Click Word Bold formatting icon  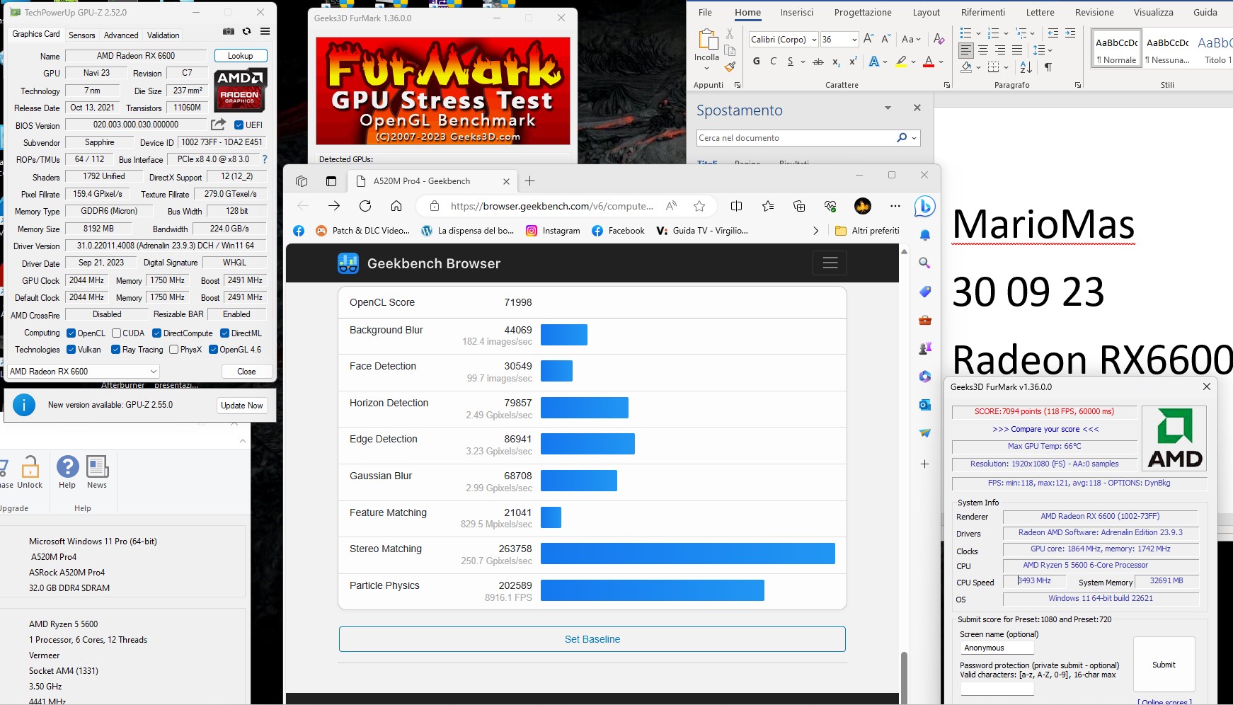pyautogui.click(x=757, y=62)
